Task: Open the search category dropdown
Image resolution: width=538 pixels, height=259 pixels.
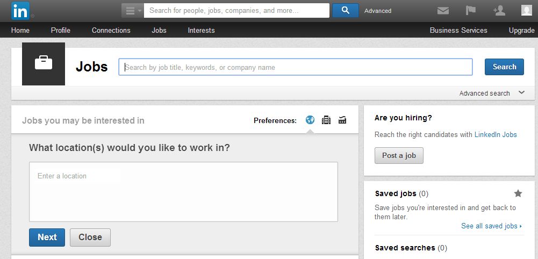Action: [x=132, y=10]
